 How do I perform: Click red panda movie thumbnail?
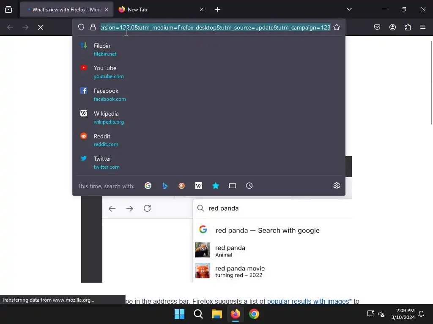203,270
